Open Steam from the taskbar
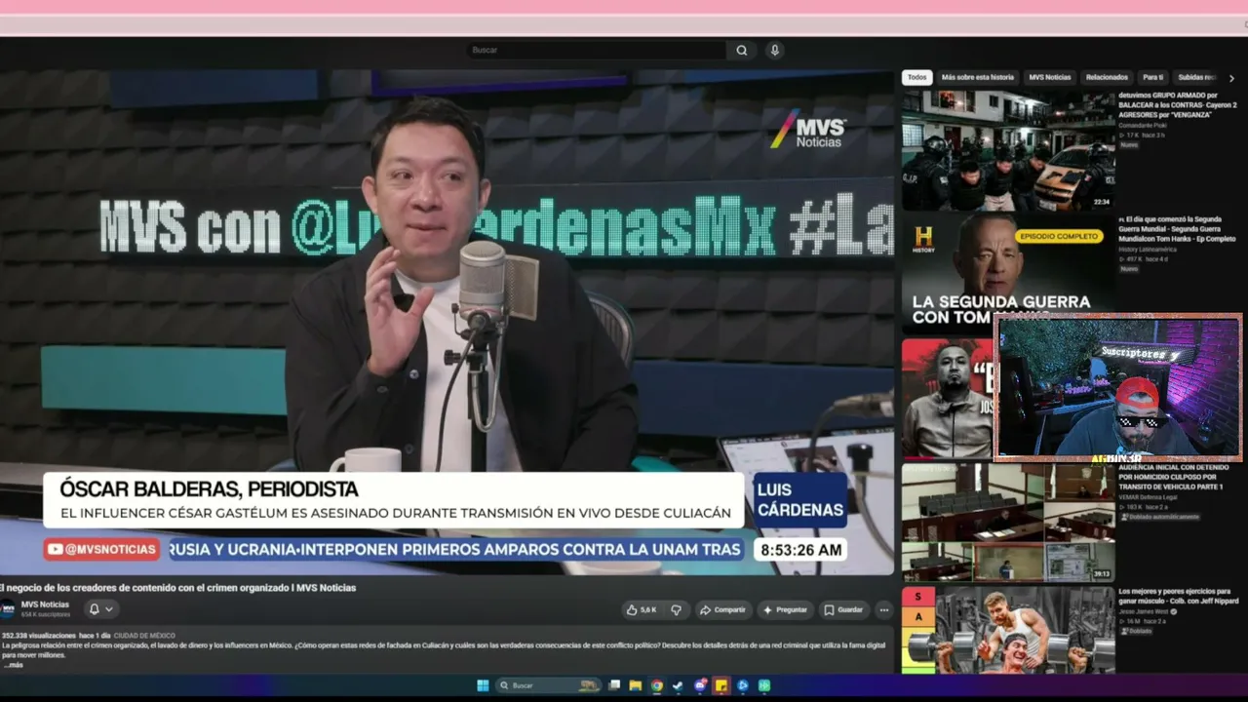Image resolution: width=1248 pixels, height=702 pixels. pos(678,685)
